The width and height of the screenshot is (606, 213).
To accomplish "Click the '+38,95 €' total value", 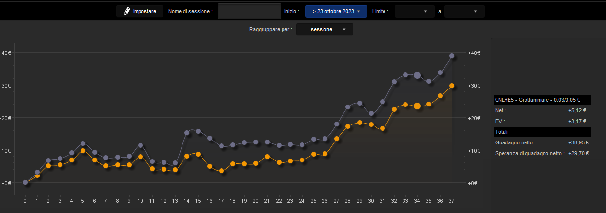I will pos(579,142).
